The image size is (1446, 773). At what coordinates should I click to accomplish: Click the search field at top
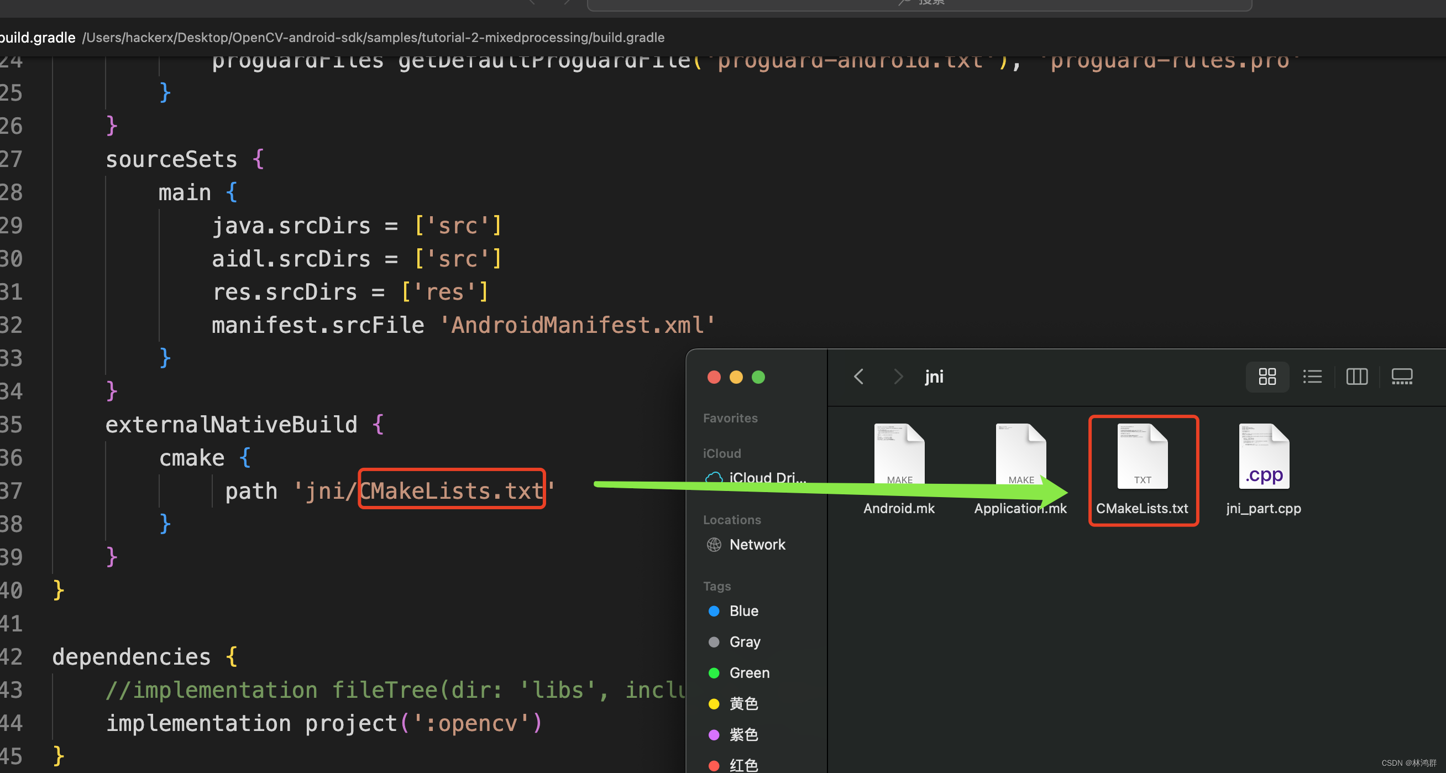tap(918, 3)
